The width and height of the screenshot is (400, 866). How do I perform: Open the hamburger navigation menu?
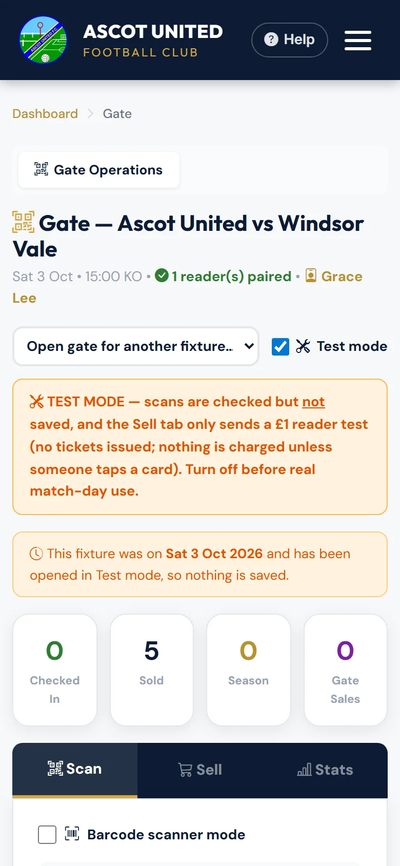coord(358,40)
